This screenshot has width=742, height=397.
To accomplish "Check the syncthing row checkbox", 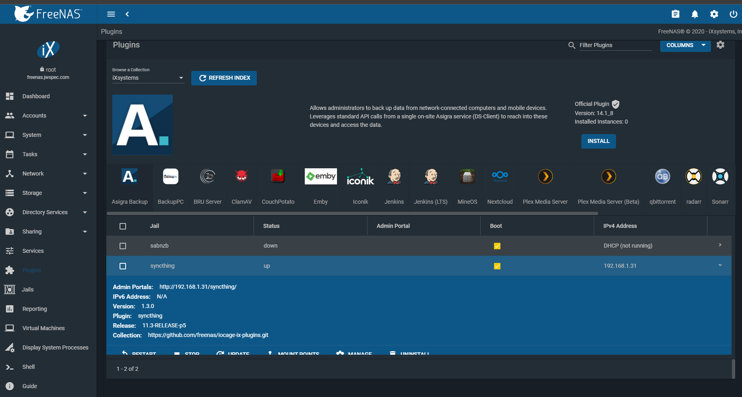I will 123,266.
